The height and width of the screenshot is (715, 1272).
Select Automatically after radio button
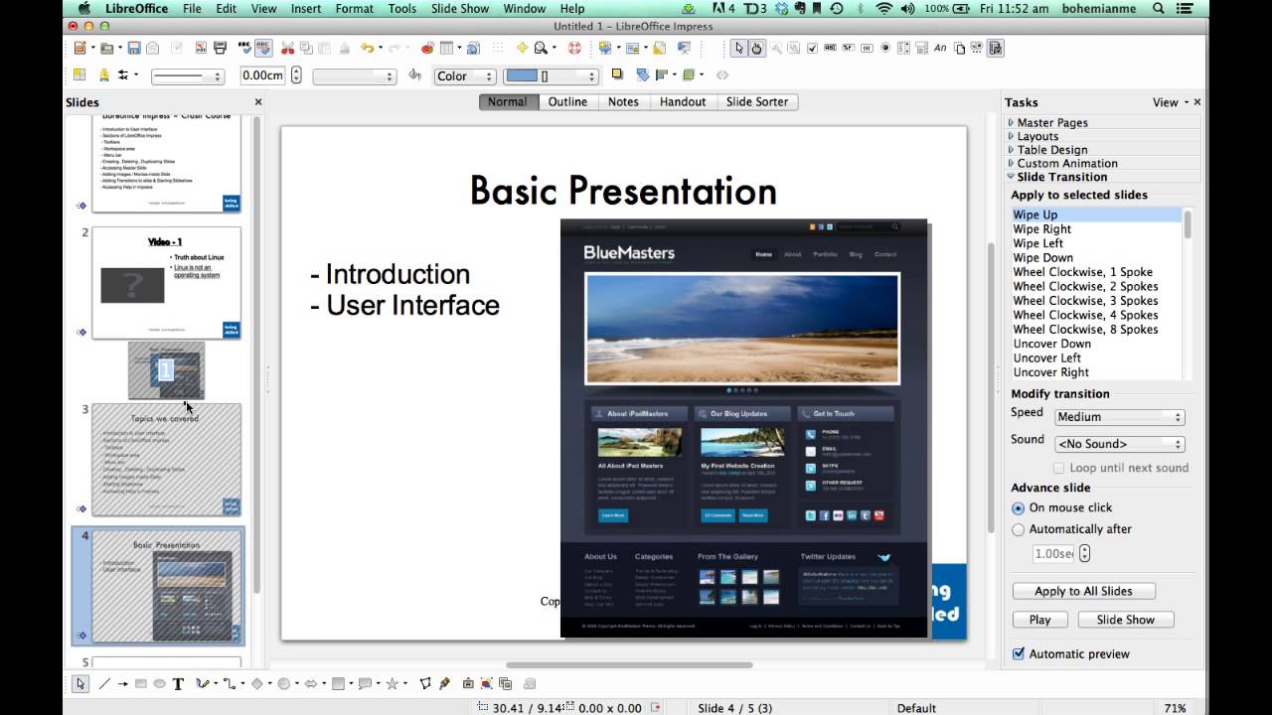point(1018,529)
